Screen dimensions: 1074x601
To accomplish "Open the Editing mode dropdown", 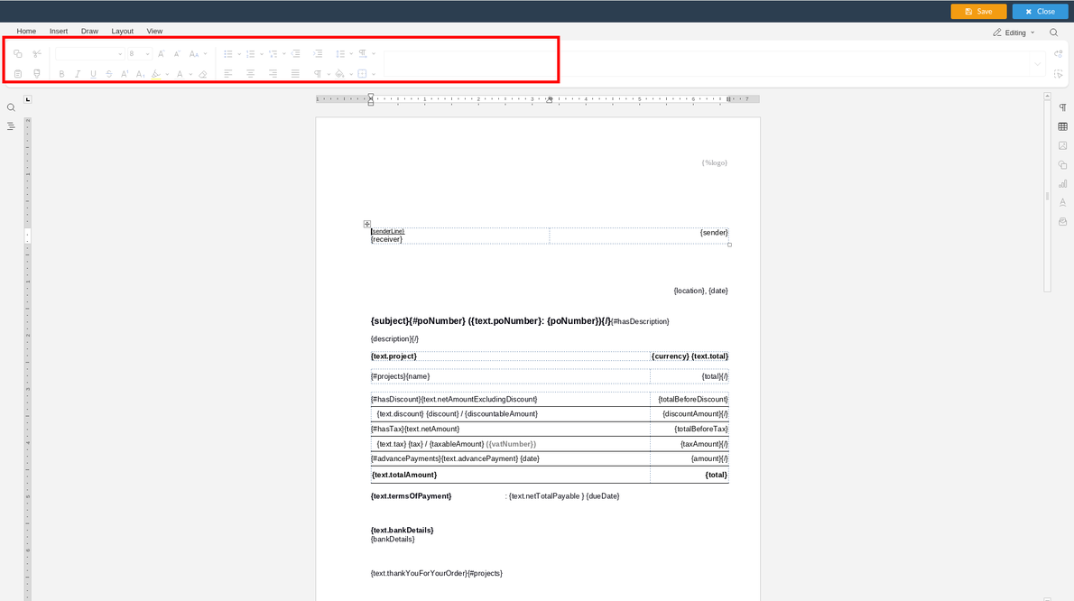I will [x=1014, y=32].
